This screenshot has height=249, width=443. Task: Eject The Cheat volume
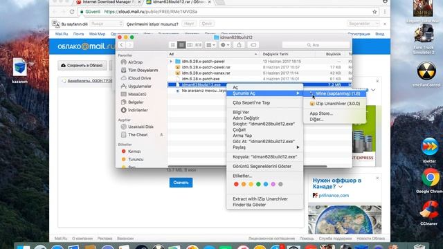coord(161,135)
